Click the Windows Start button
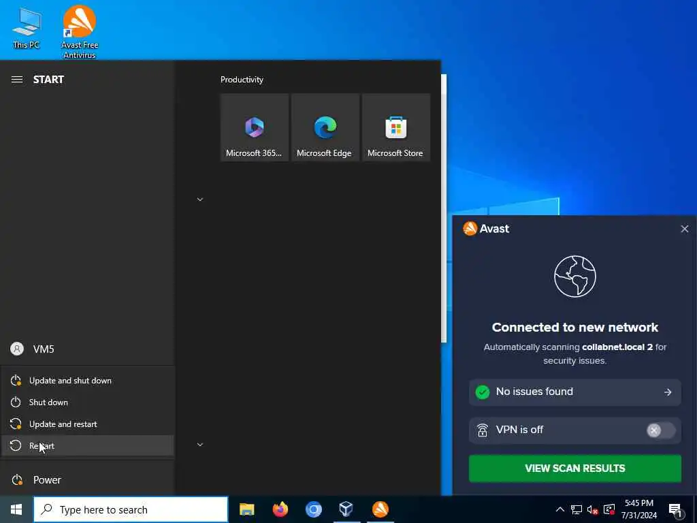 click(x=16, y=509)
